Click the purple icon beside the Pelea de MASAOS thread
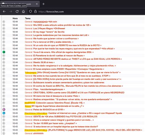145x135 pixels. (x=4, y=109)
